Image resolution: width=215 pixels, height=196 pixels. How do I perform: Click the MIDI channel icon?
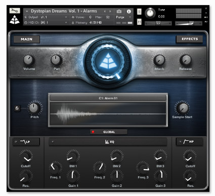(x=26, y=22)
